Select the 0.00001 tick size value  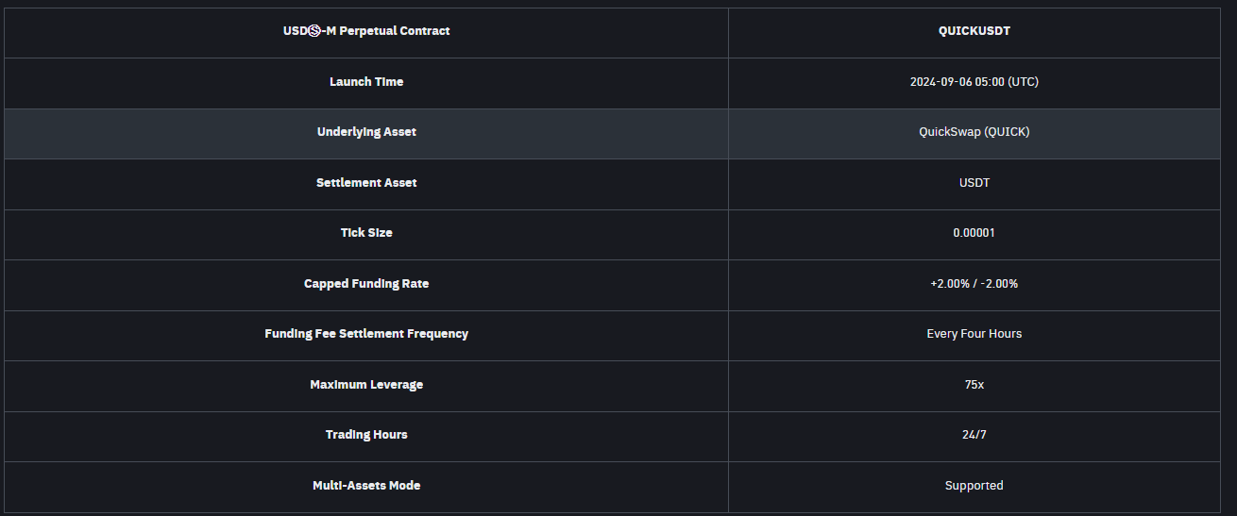(x=974, y=233)
